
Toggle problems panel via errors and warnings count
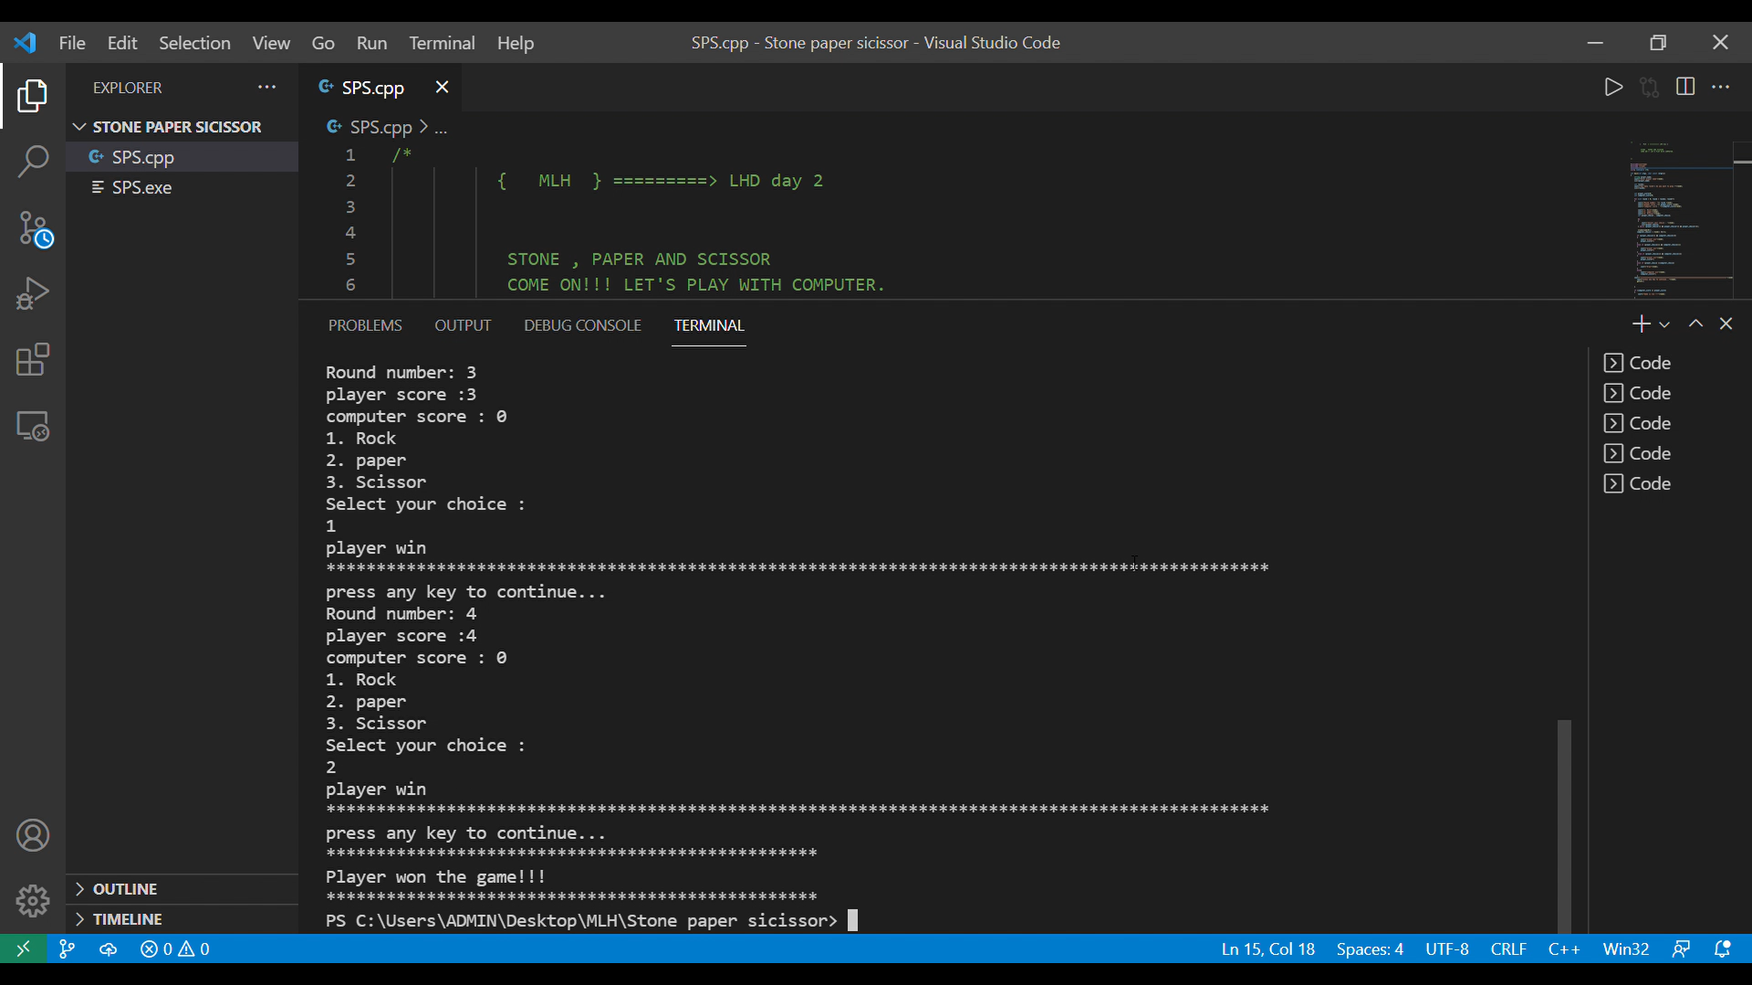click(175, 949)
